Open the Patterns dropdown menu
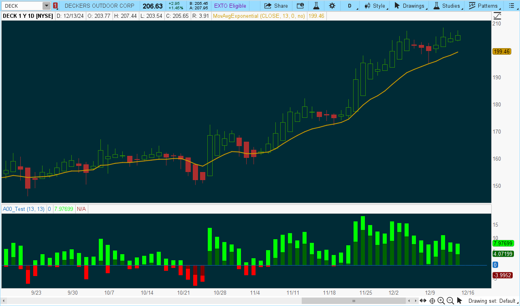Viewport: 520px width, 306px height. [484, 6]
